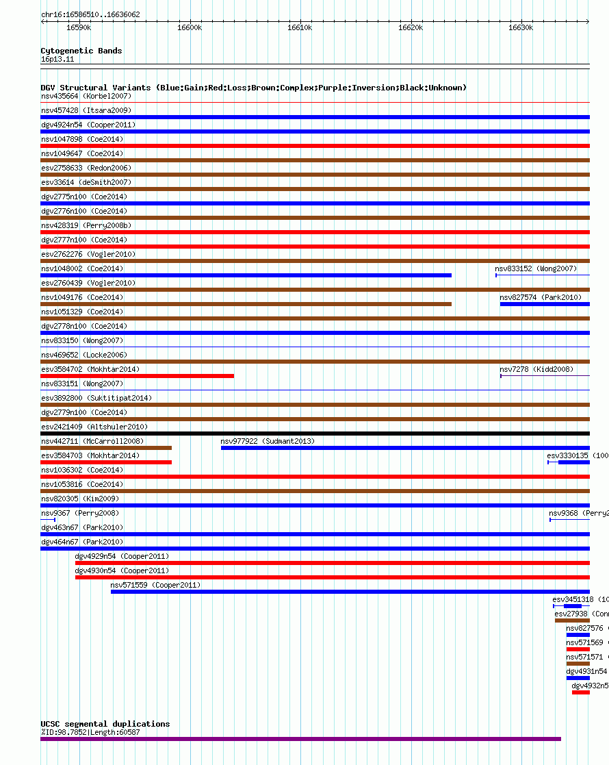Viewport: 609px width, 765px height.
Task: Select the nsv457428 (Itsara2009) blue bar label
Action: (86, 110)
